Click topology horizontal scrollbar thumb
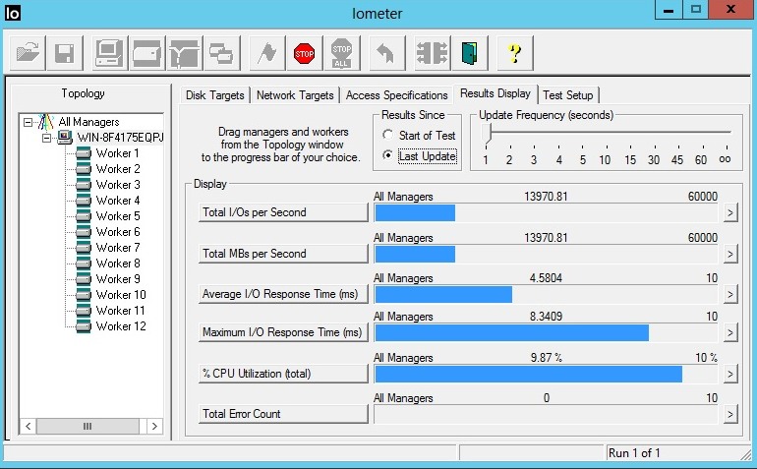 click(87, 426)
